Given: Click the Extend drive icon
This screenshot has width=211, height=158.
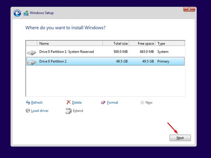Looking at the screenshot, I should (69, 111).
